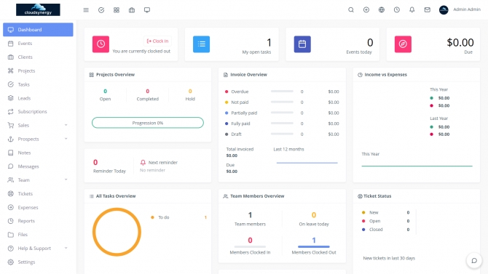Click the Partially paid invoice row

(282, 113)
